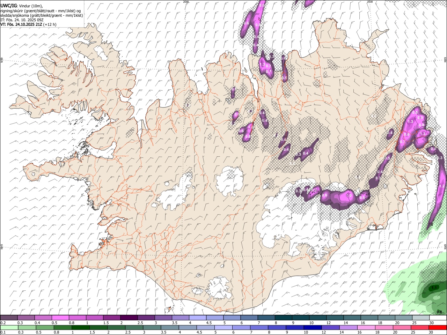Click the gray-green 3 swatch in rain legend
Viewport: 447px width, 335px height.
tap(152, 327)
